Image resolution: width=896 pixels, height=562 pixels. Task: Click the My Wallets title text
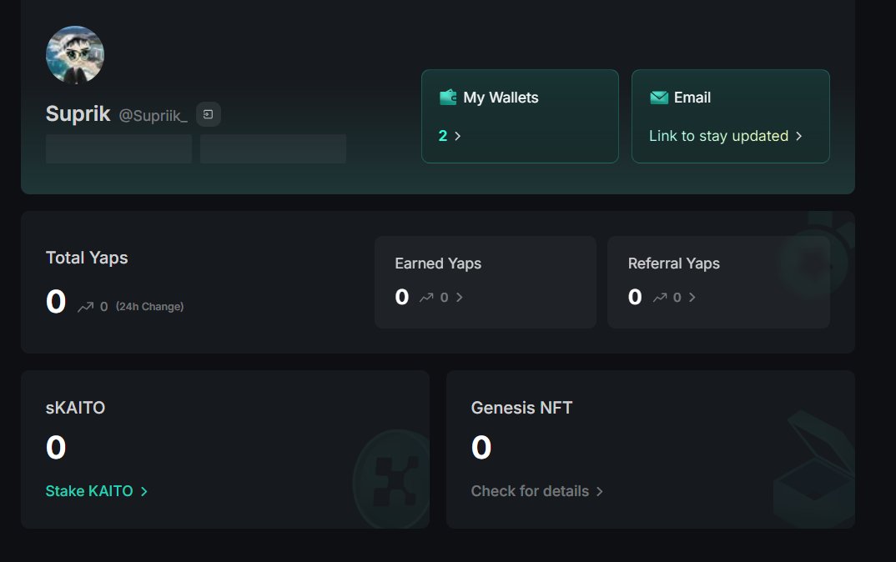(x=501, y=98)
